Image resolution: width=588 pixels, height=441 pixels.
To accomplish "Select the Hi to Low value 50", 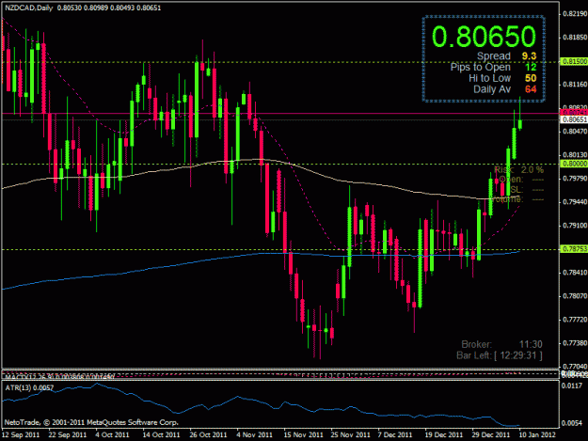I will point(531,78).
